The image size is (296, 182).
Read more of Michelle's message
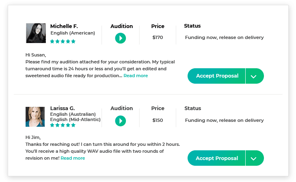click(x=136, y=76)
